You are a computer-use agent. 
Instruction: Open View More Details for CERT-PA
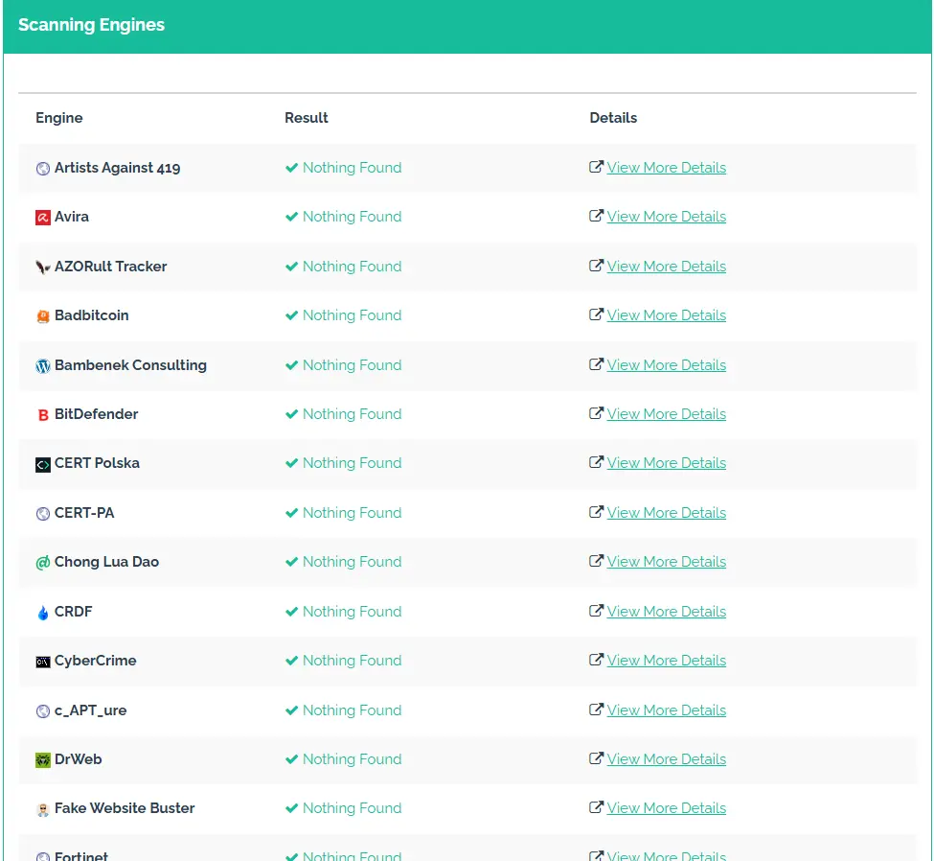[x=667, y=513]
